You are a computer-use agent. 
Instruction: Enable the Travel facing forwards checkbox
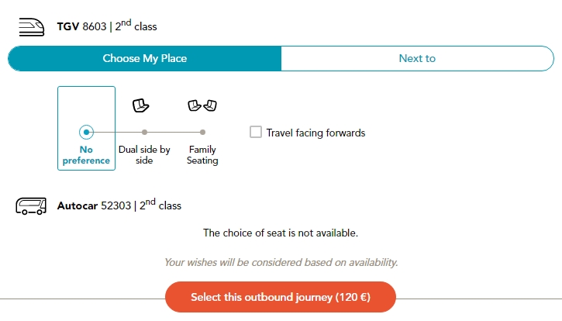[x=256, y=133]
